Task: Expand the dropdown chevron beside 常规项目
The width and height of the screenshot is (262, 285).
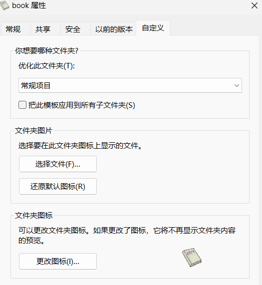Action: pyautogui.click(x=237, y=85)
